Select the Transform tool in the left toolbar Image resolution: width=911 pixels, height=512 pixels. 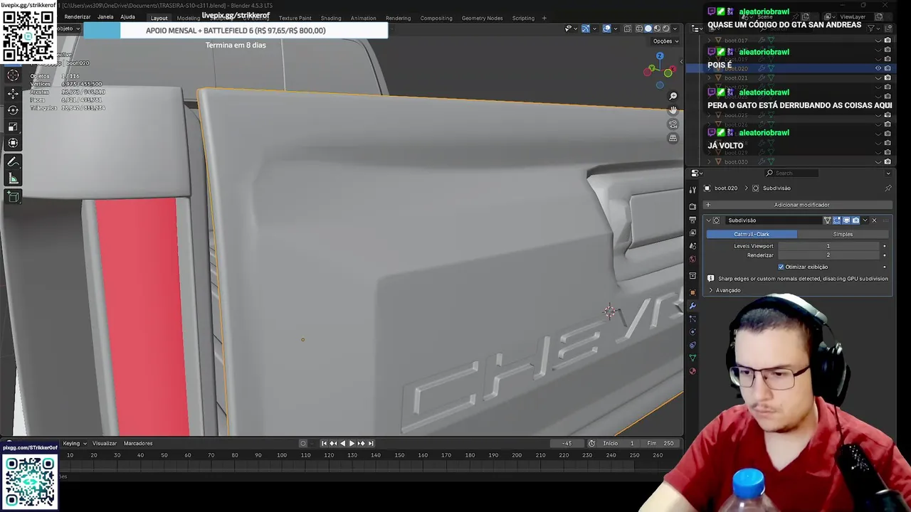click(x=13, y=143)
